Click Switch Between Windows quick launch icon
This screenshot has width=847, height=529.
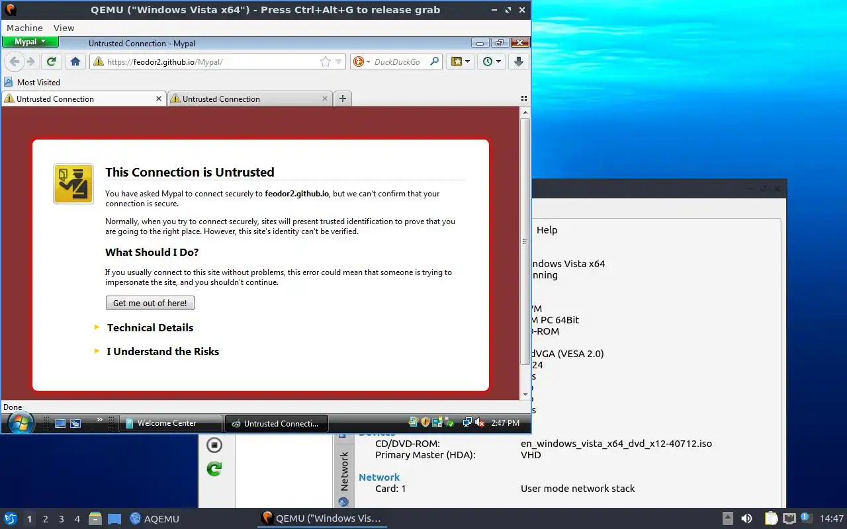[x=75, y=423]
